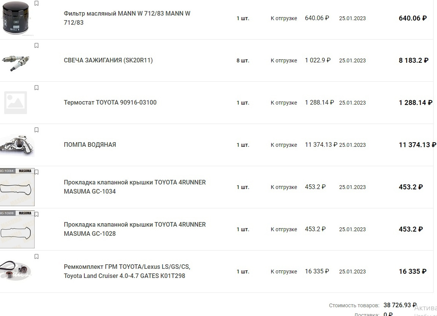This screenshot has height=316, width=437.
Task: Open the oil filter product thumbnail
Action: point(16,18)
